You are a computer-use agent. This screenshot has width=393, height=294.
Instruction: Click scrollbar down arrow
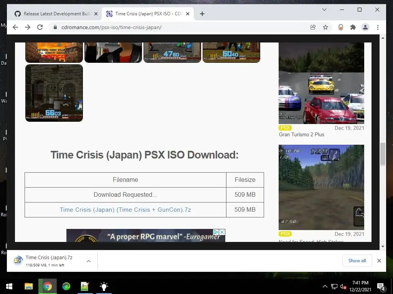(x=383, y=247)
